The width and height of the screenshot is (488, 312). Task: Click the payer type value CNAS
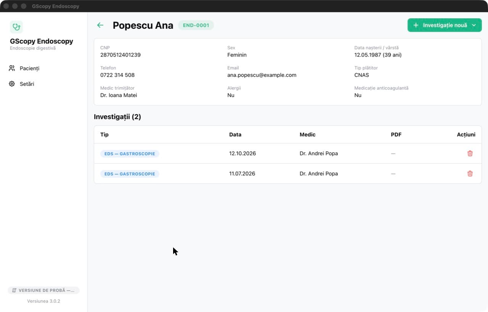click(x=362, y=75)
